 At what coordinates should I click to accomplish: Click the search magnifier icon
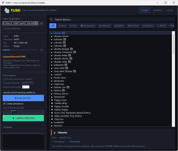(51, 20)
